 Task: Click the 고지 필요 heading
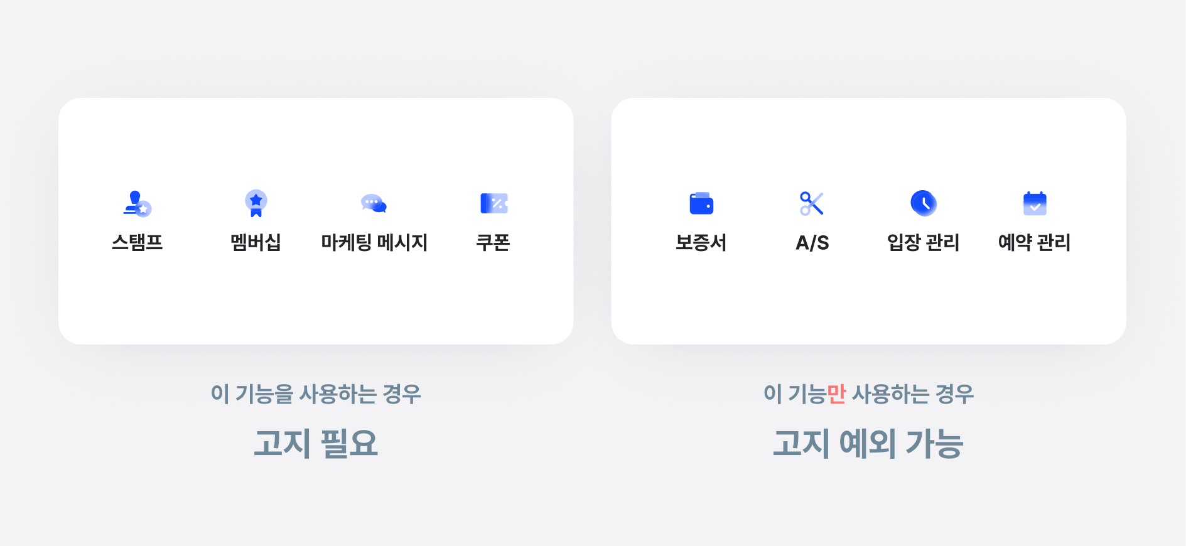coord(316,443)
